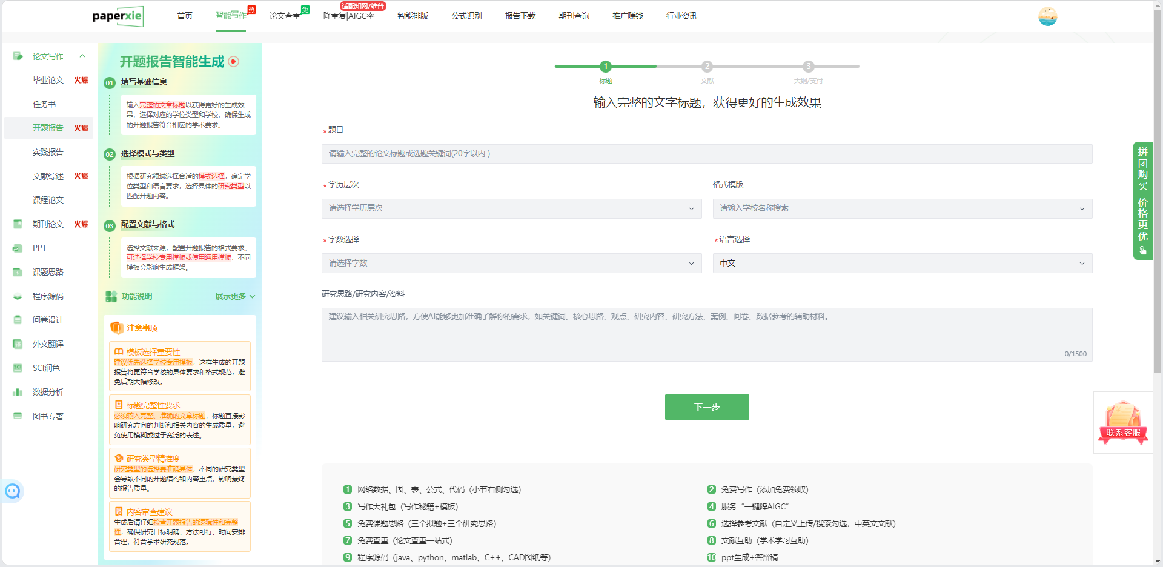Viewport: 1163px width, 567px height.
Task: Open the chat assistant bubble icon
Action: pos(13,491)
